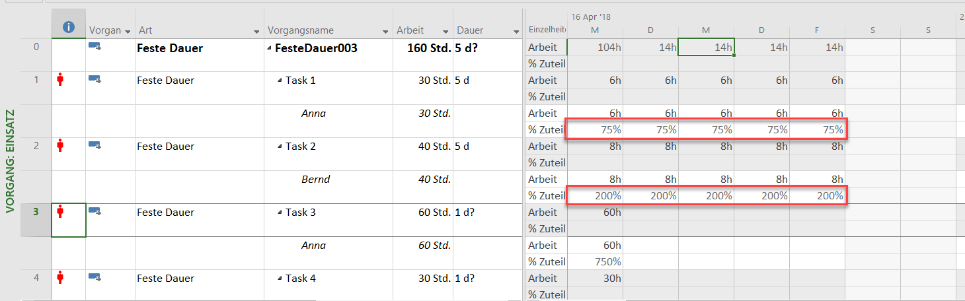
Task: Click the task mode icon for Task 3
Action: [95, 212]
